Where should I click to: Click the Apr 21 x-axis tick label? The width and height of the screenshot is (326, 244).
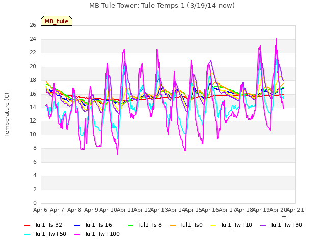coord(295,210)
